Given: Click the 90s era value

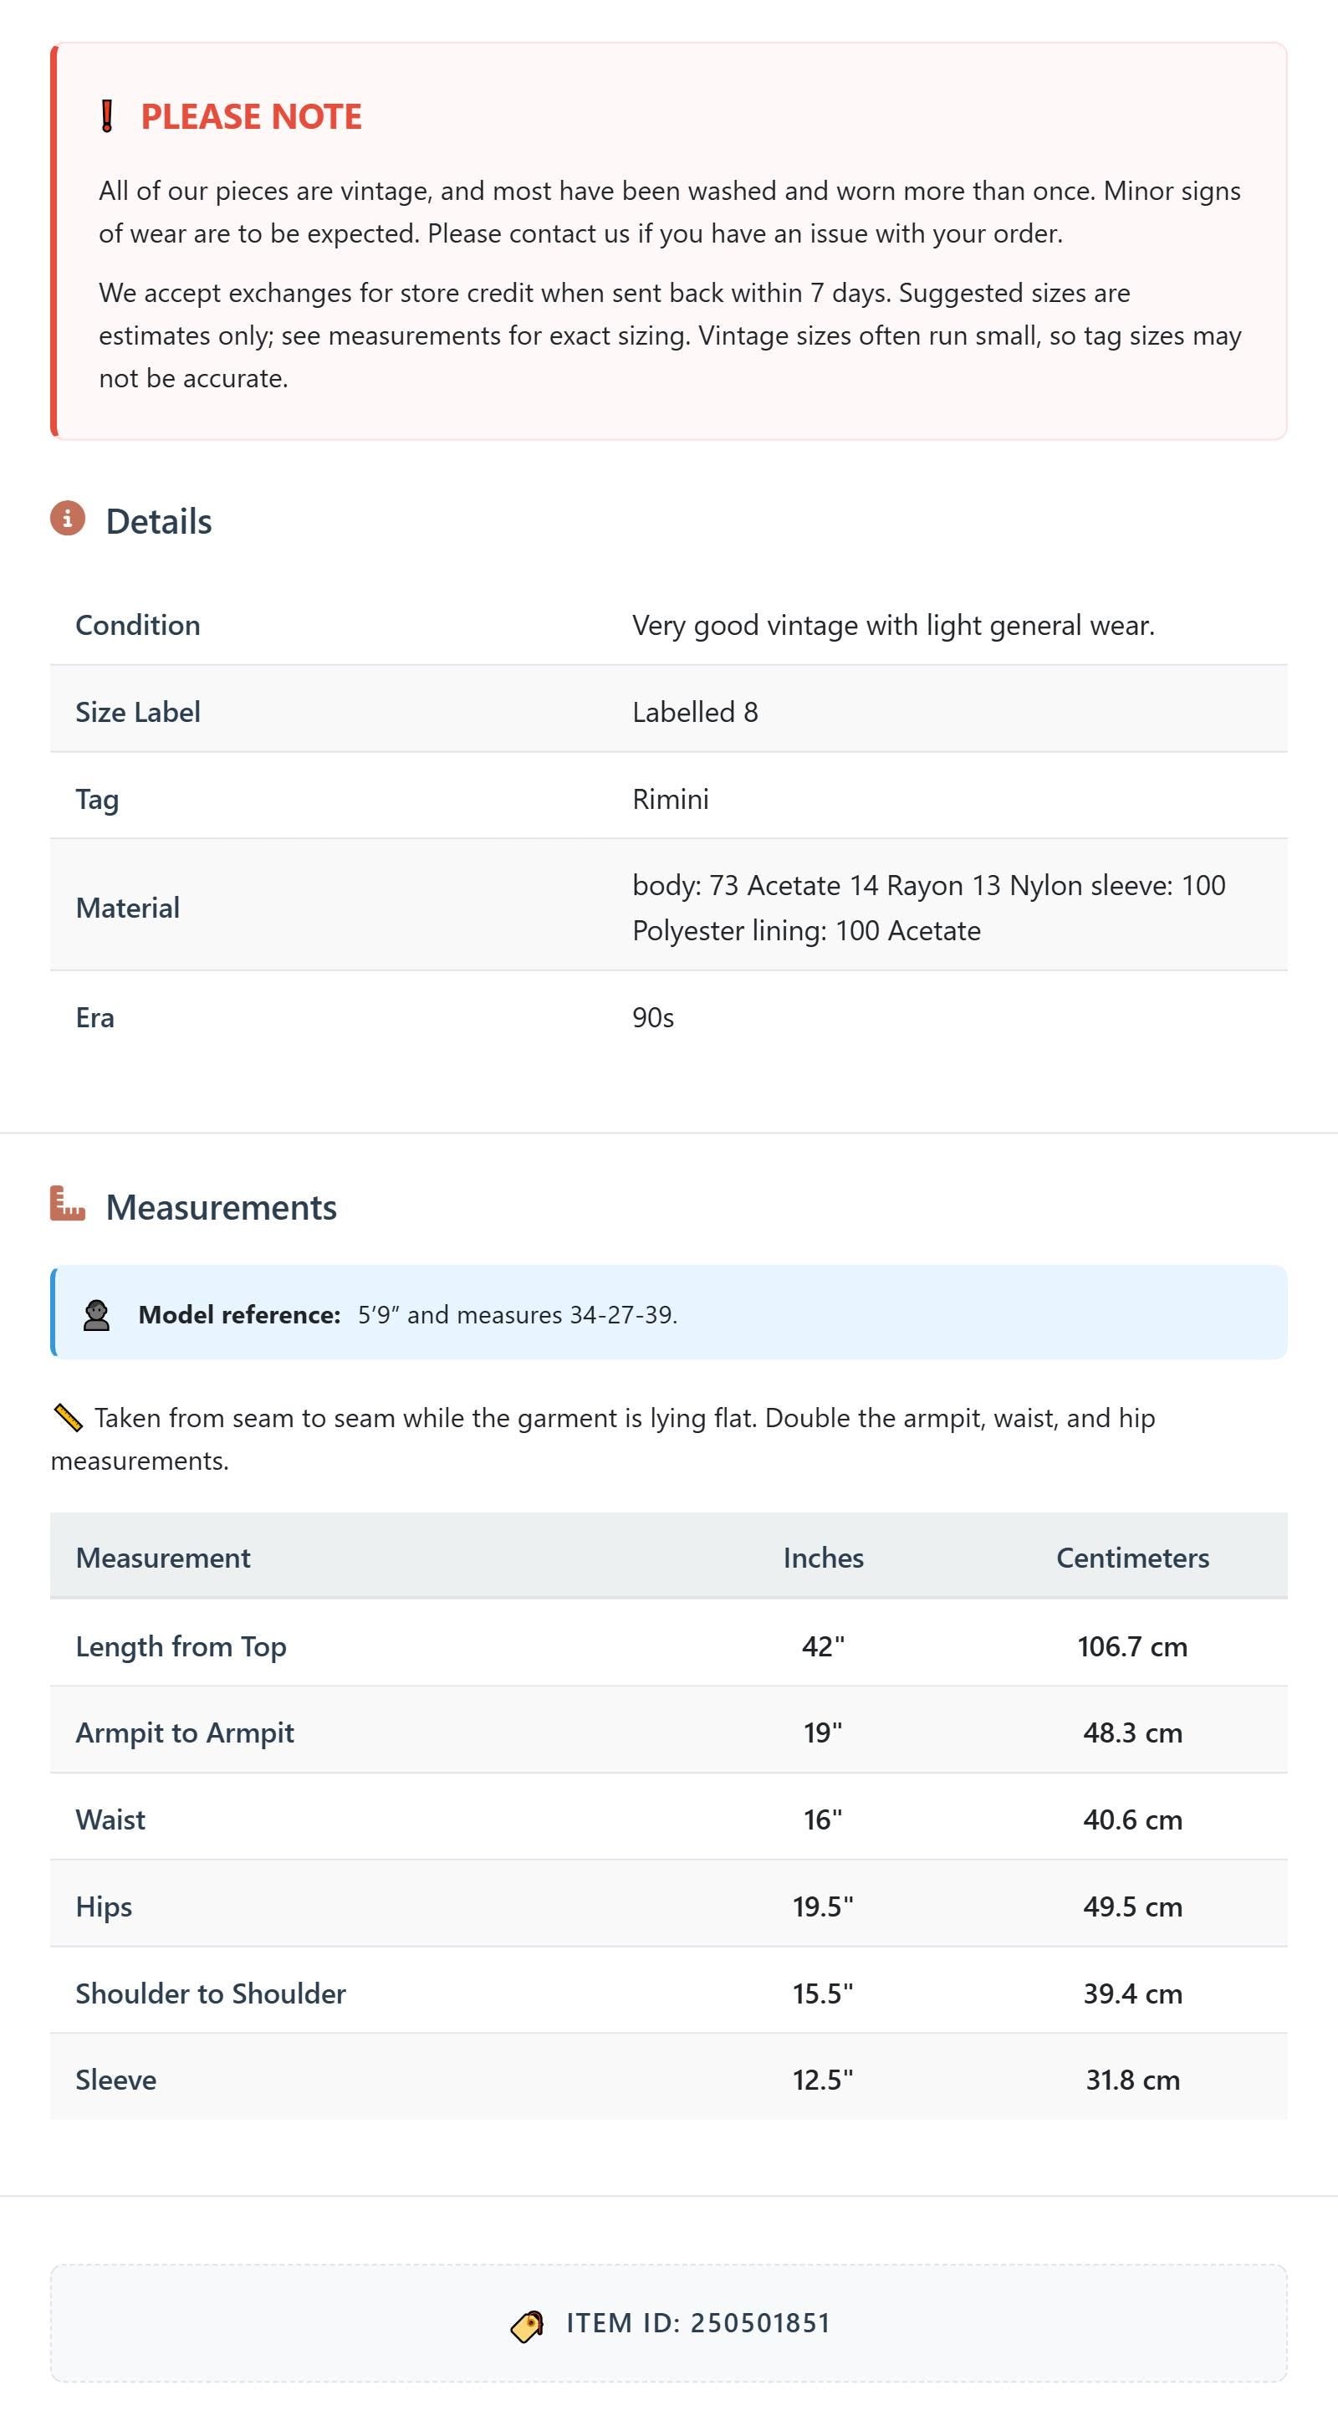Looking at the screenshot, I should (x=653, y=1018).
